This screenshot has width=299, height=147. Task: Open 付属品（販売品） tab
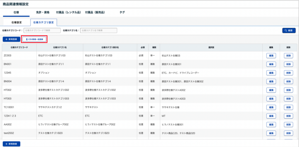tap(95, 12)
